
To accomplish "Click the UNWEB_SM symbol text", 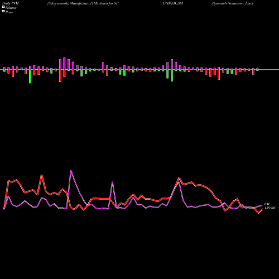I will [x=173, y=3].
